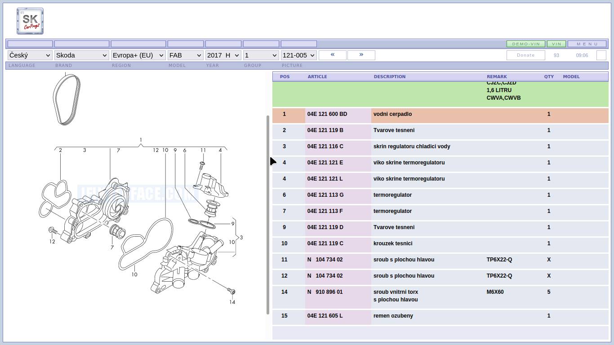Select article 04E 121 121 E

[x=325, y=163]
